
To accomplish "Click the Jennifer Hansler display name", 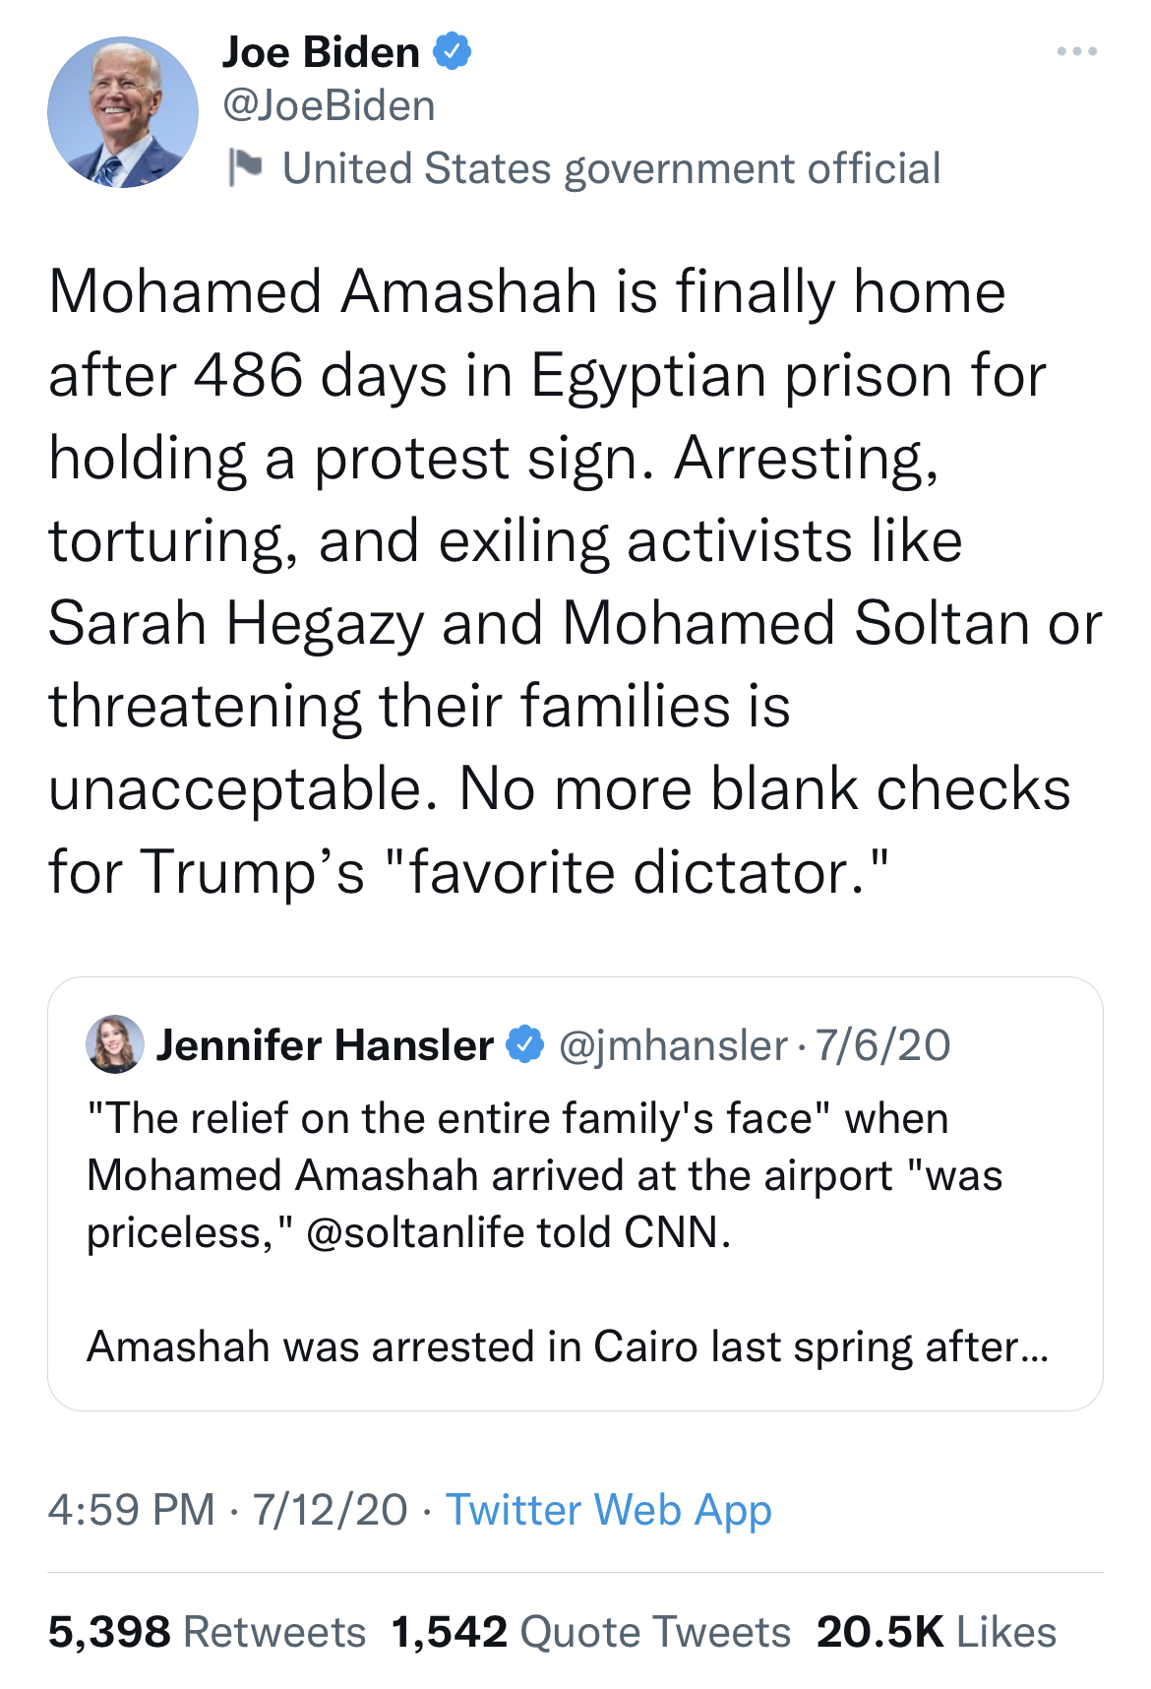I will coord(325,1044).
